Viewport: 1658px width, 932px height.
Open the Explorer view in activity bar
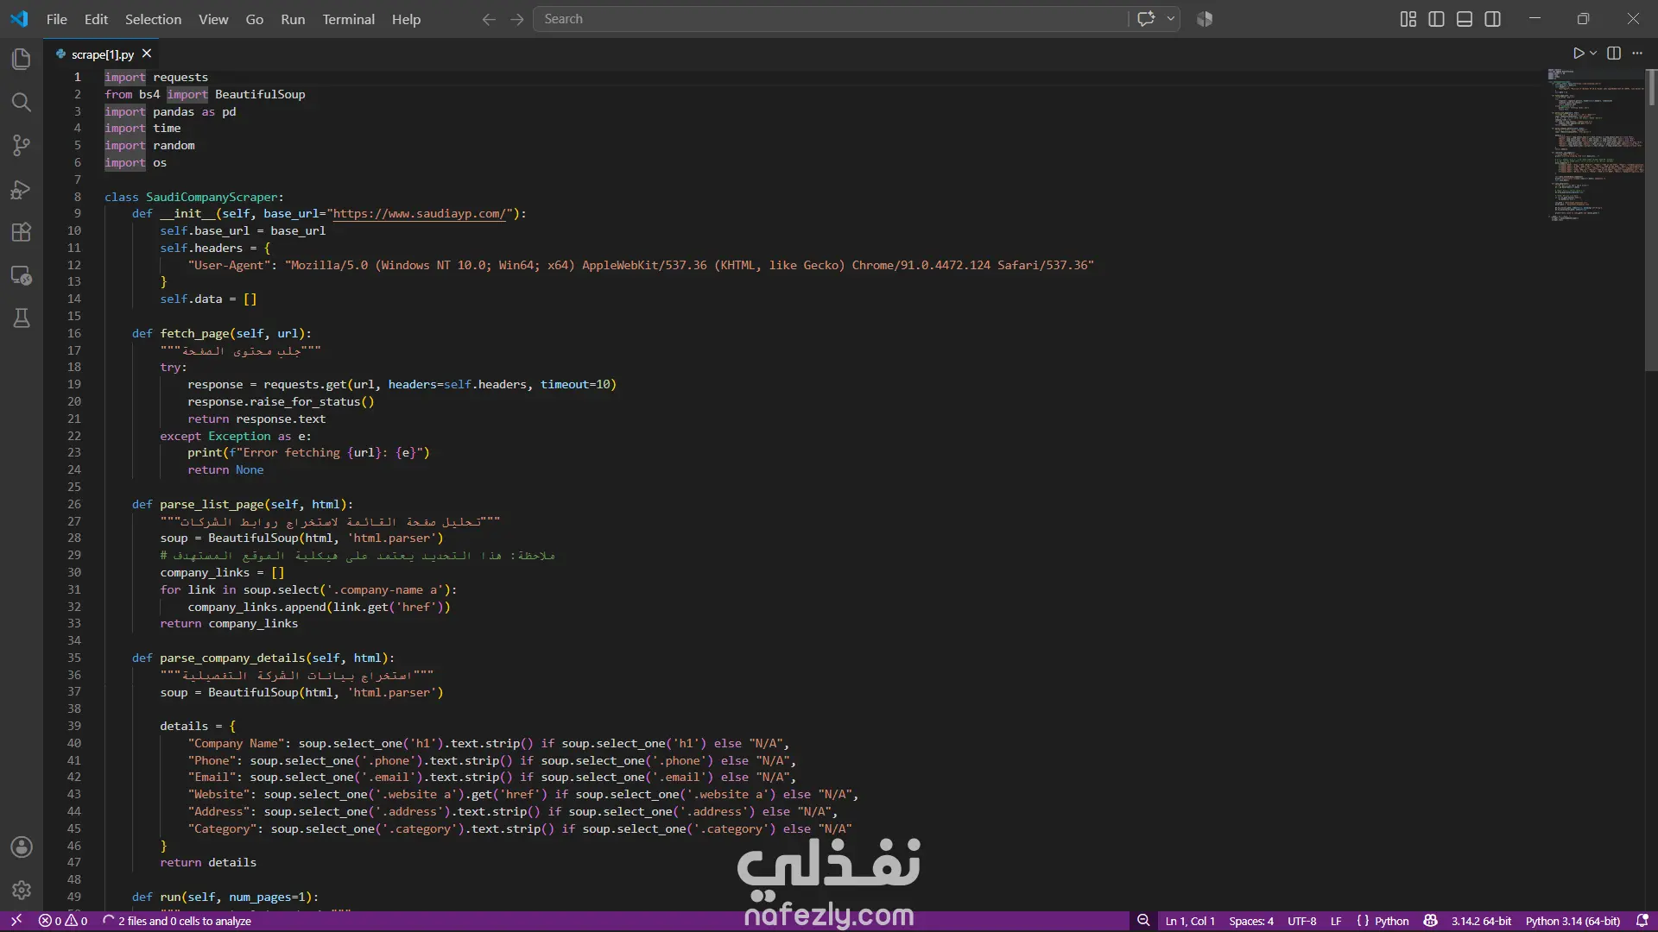point(22,59)
